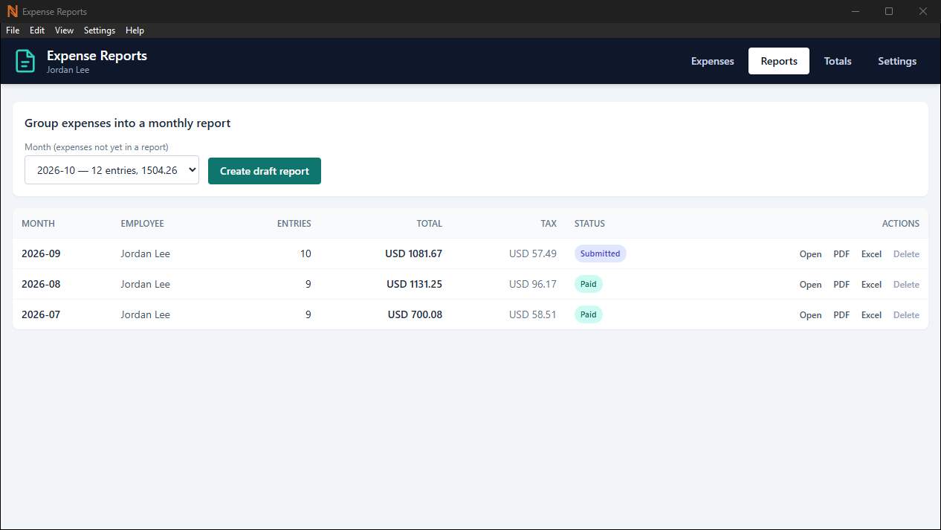
Task: Click Paid badge in 2026-07 row
Action: pos(589,314)
